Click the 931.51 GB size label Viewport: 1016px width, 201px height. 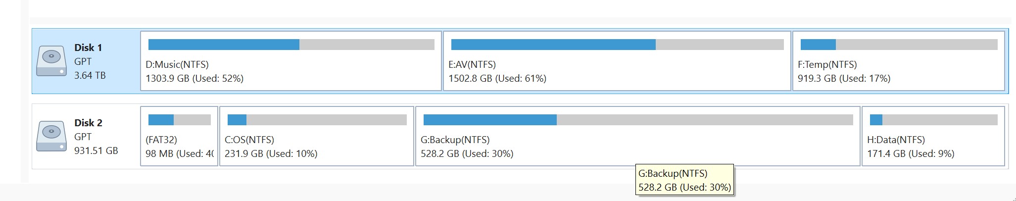(x=96, y=151)
